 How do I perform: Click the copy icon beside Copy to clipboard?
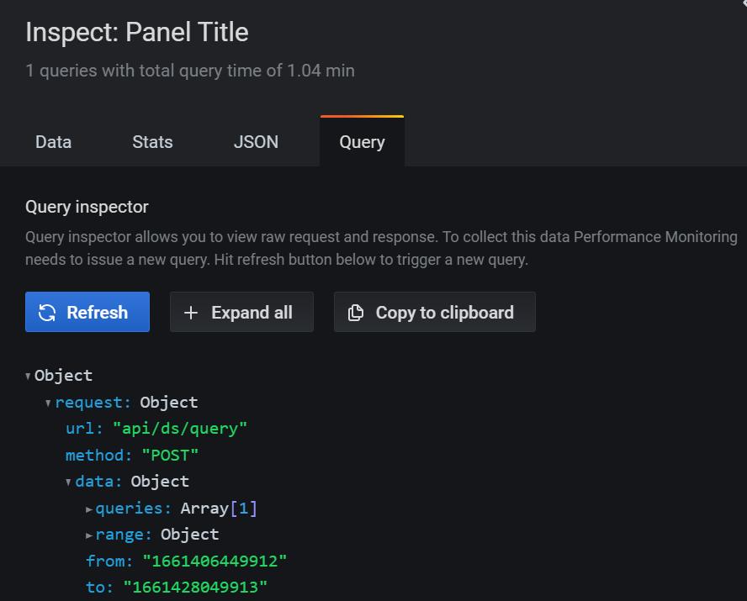[x=356, y=313]
